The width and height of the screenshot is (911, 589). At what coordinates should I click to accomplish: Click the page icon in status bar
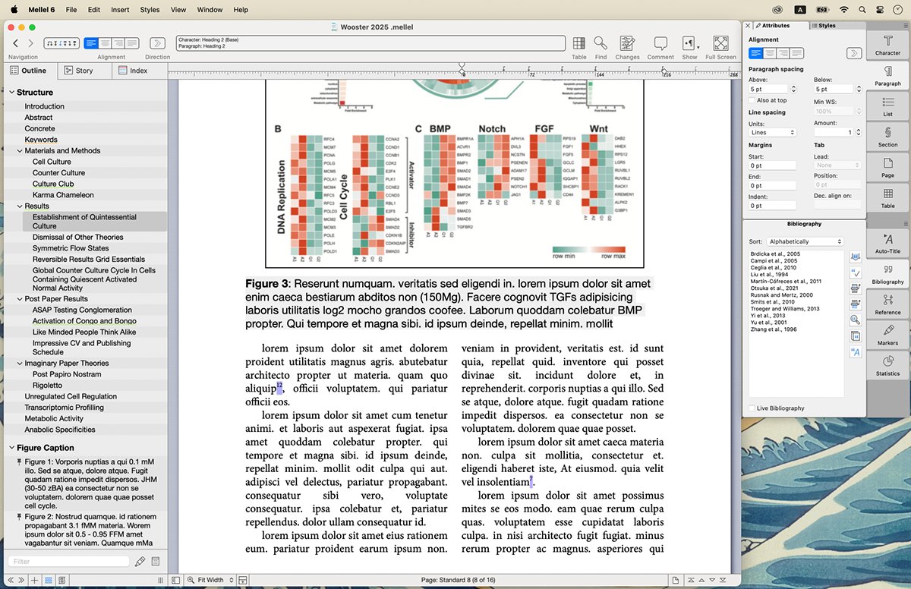[x=675, y=580]
